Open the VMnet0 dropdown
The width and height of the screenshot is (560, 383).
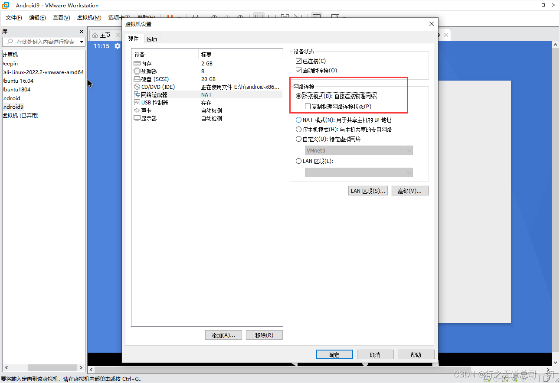pyautogui.click(x=359, y=150)
